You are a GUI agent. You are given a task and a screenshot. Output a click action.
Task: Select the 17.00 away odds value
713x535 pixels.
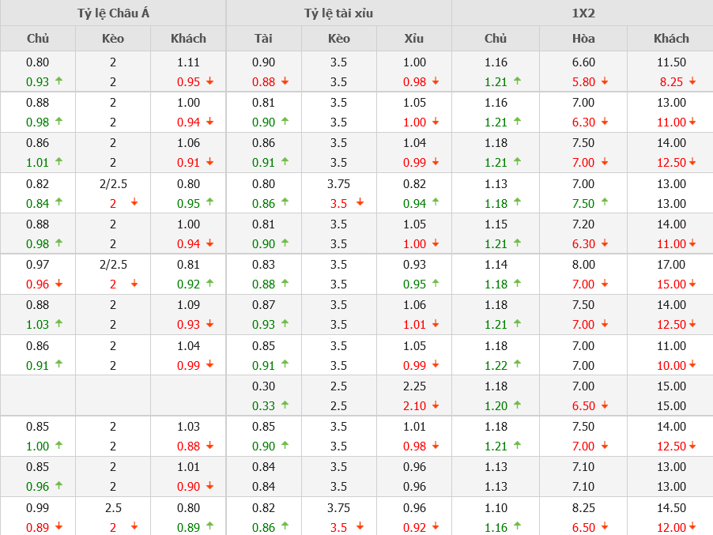[671, 265]
